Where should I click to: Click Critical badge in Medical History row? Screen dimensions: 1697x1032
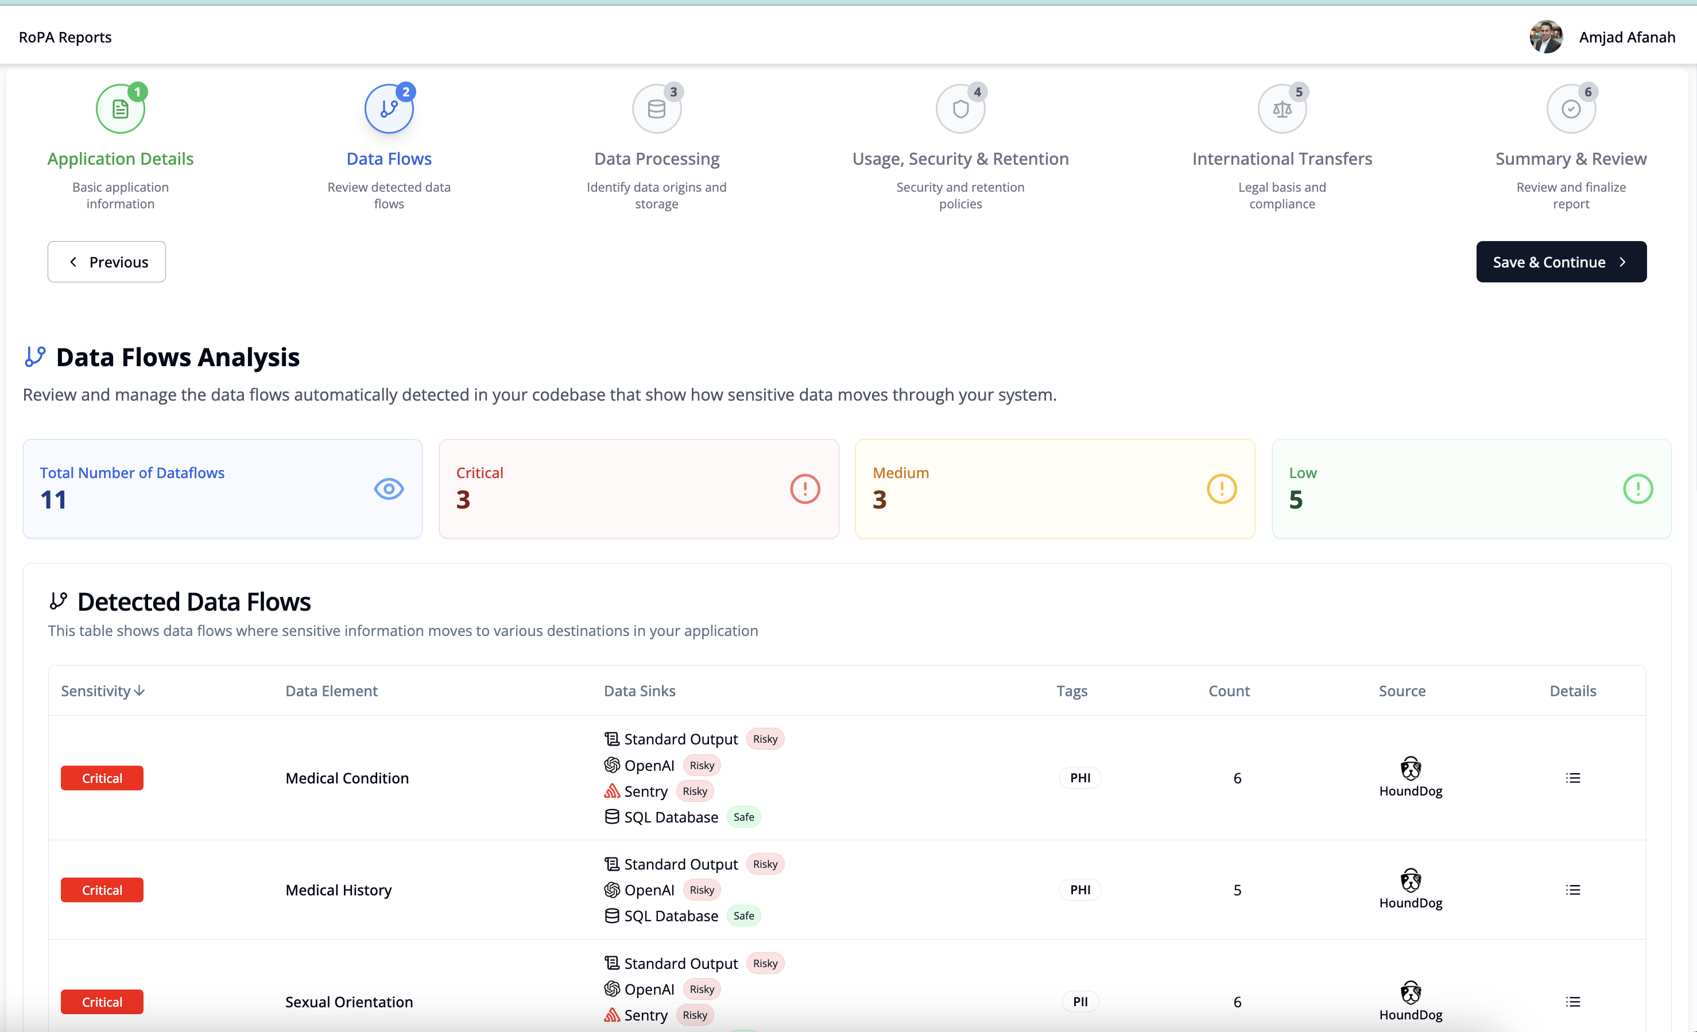pos(102,890)
